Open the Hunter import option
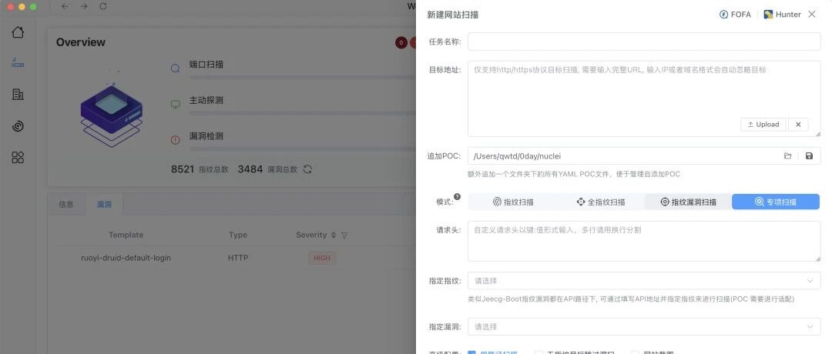Viewport: 832px width, 354px height. point(782,15)
